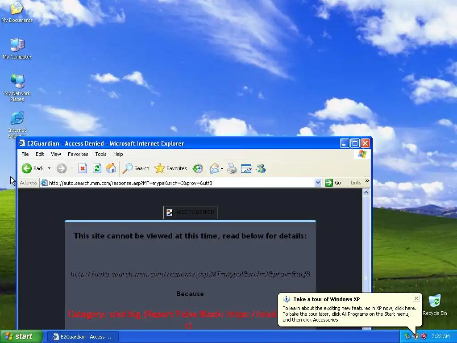Viewport: 457px width, 343px height.
Task: Open the Messenger people icon
Action: (x=261, y=168)
